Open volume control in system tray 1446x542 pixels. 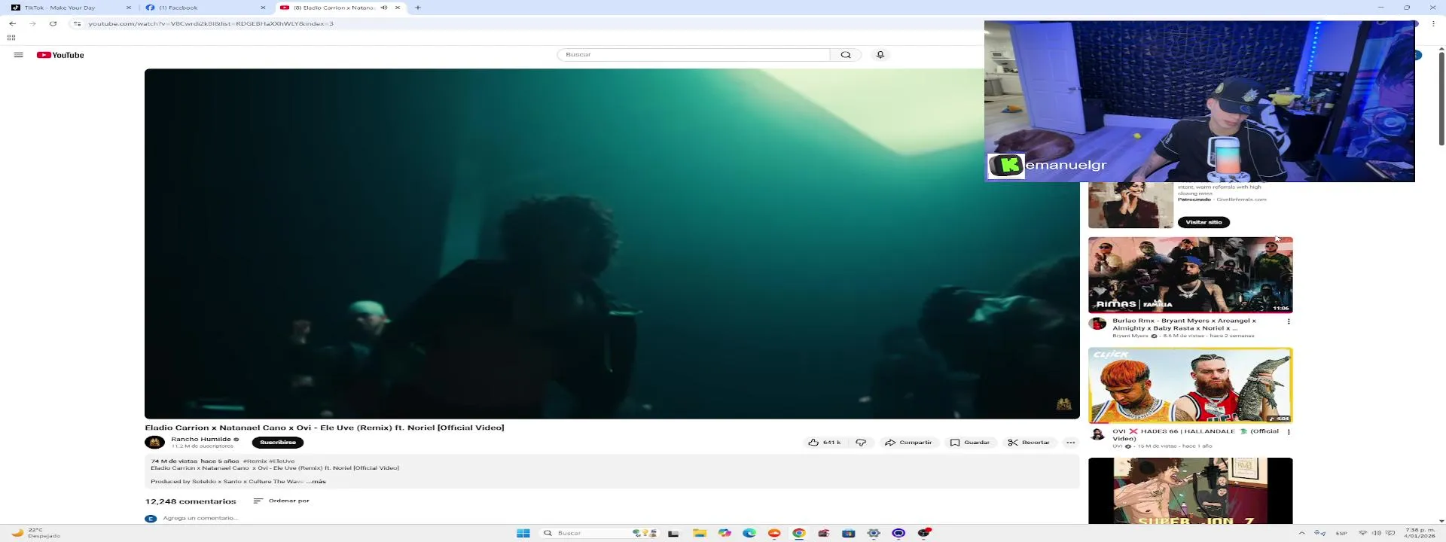(1377, 533)
